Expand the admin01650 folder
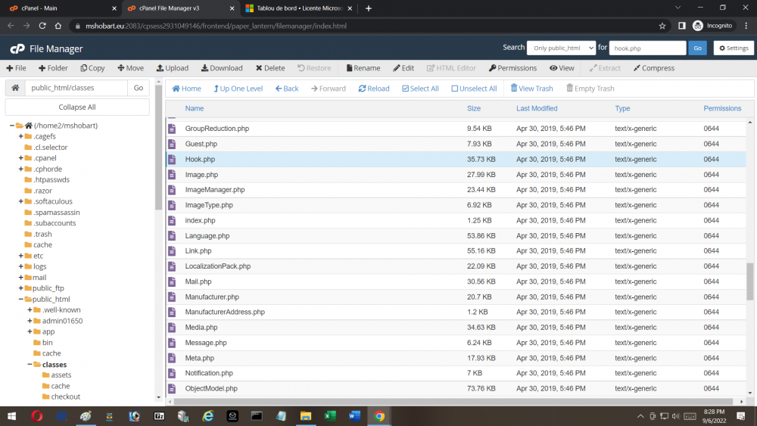This screenshot has height=426, width=757. click(x=30, y=321)
